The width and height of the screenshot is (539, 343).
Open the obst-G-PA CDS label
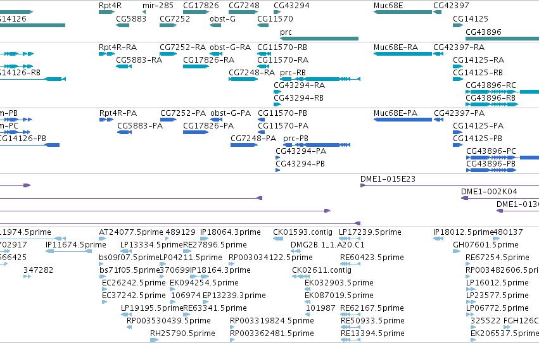point(231,113)
